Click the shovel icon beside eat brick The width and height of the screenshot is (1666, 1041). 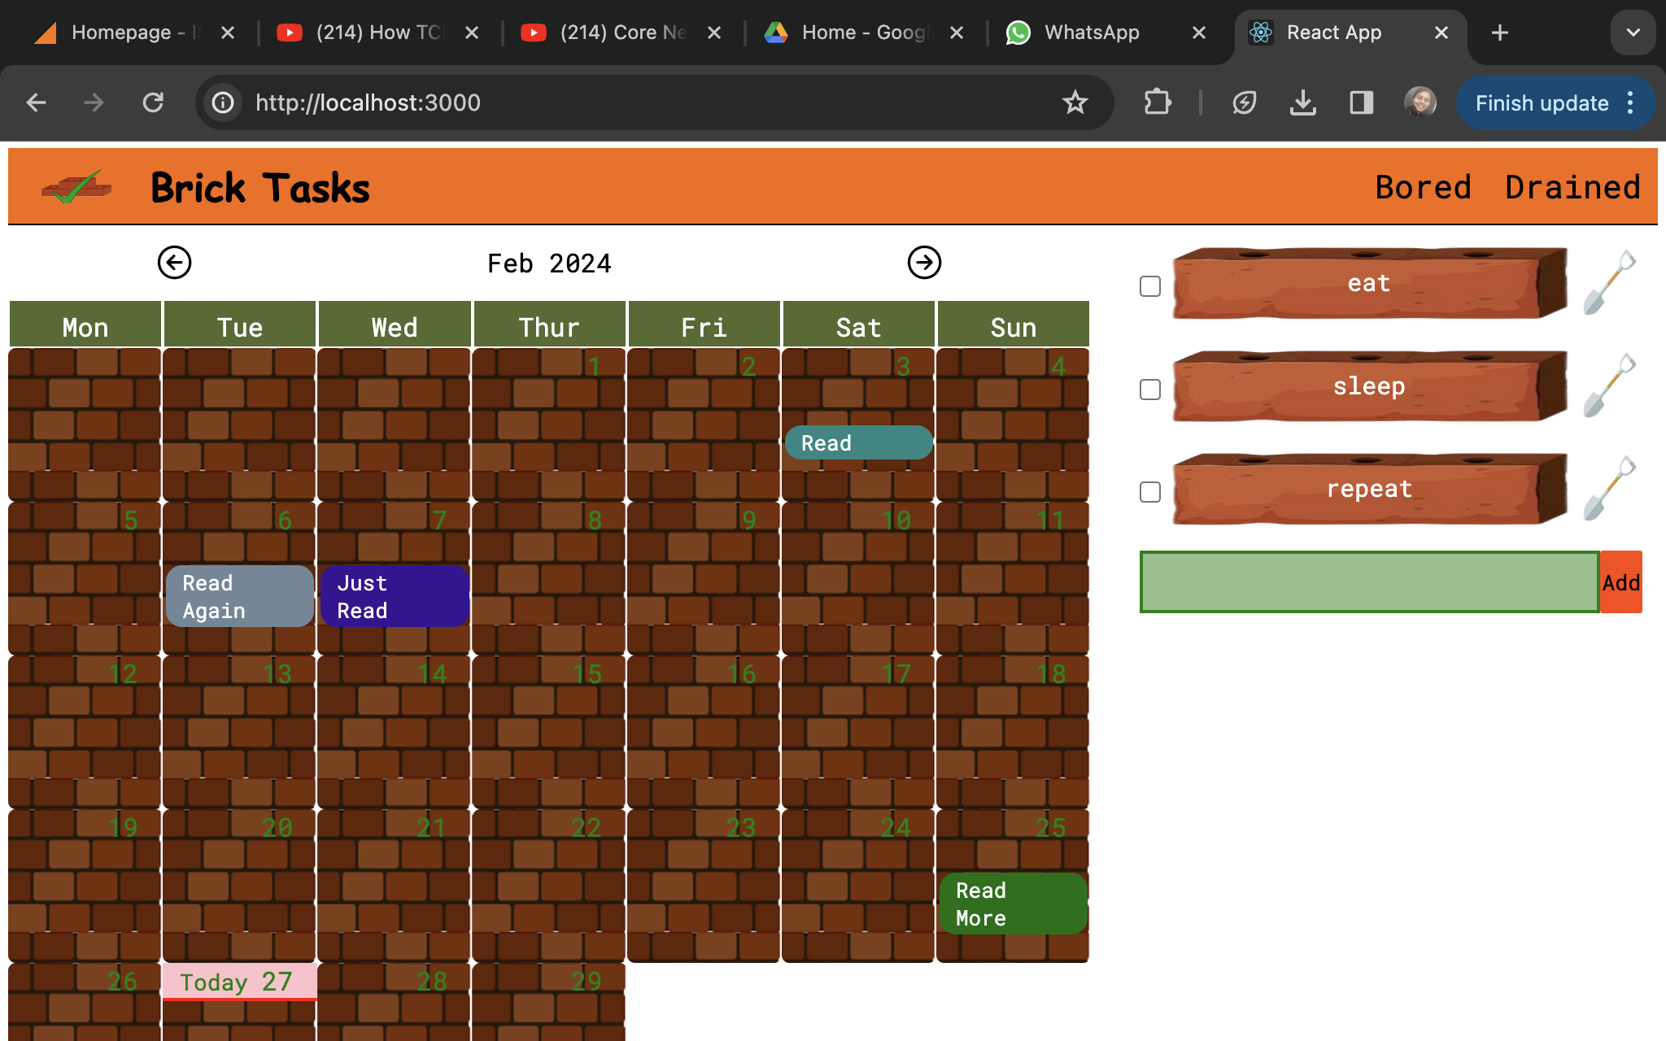[x=1609, y=282]
